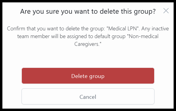Cancel the group deletion
Image resolution: width=176 pixels, height=111 pixels.
[88, 96]
